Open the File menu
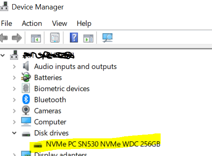 [x=7, y=23]
